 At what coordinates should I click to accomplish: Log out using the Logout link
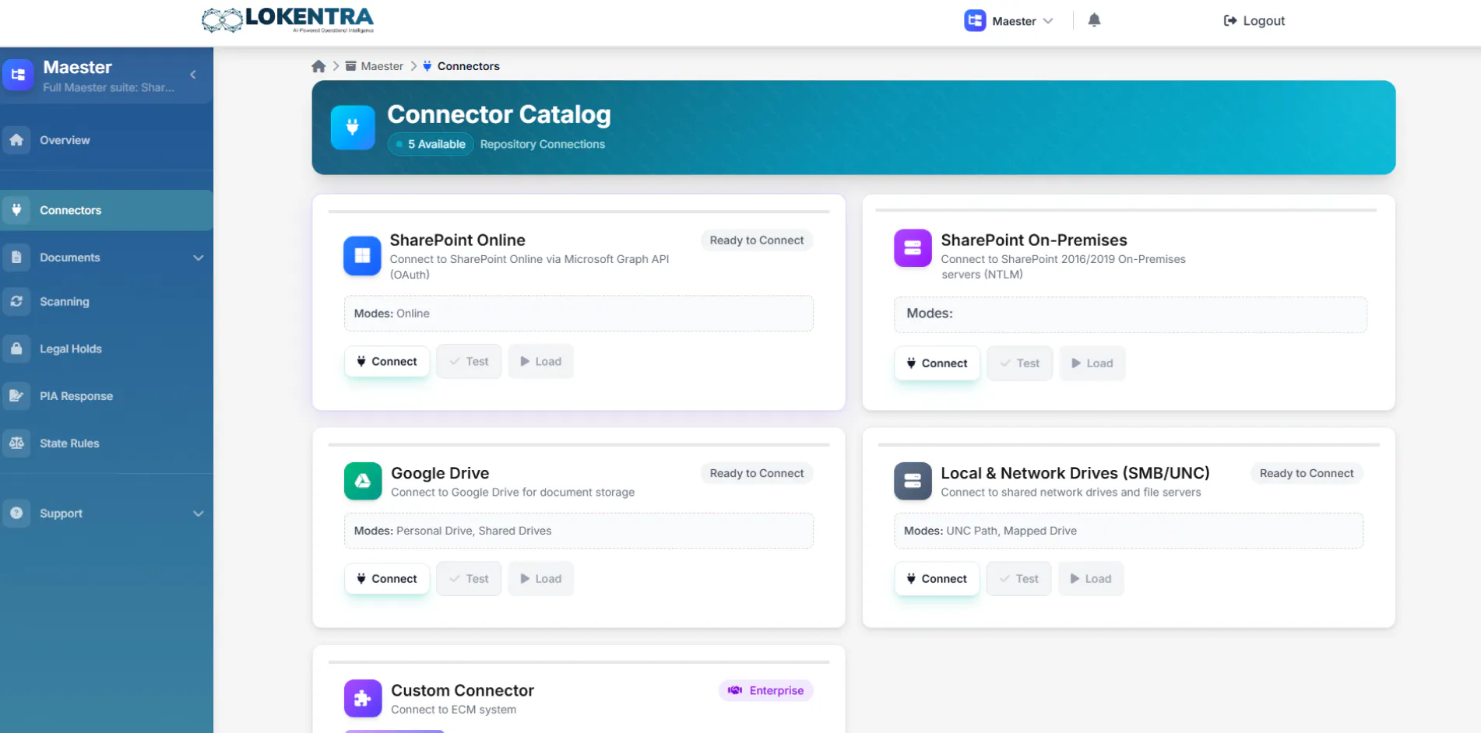[1254, 21]
